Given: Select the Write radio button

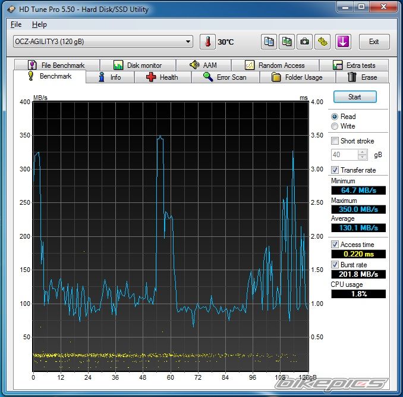Looking at the screenshot, I should pyautogui.click(x=335, y=126).
